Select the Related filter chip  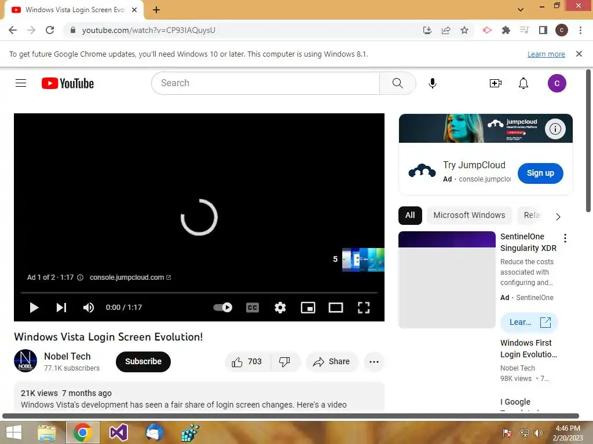coord(532,216)
